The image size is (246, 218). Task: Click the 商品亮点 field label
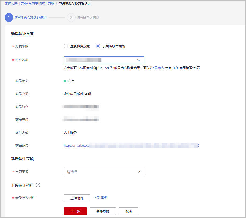coord(22,120)
